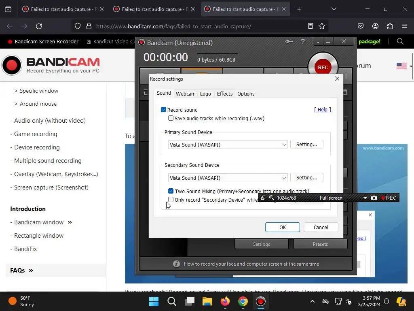414x311 pixels.
Task: Open new browser tab with plus
Action: tap(299, 9)
